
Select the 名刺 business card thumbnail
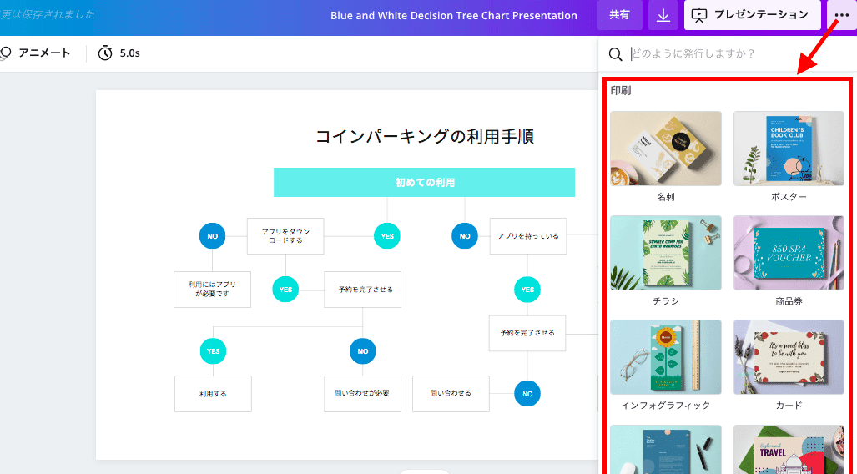666,149
